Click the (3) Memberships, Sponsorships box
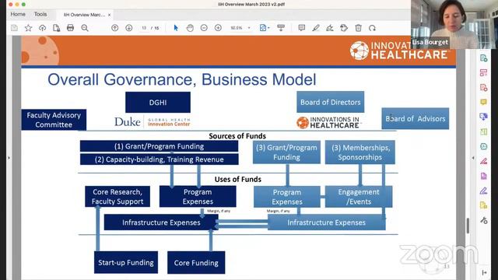Screen dimensions: 498x280 pyautogui.click(x=359, y=152)
